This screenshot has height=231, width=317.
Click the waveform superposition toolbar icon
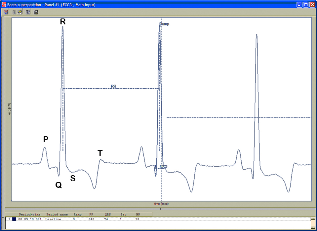[6, 12]
